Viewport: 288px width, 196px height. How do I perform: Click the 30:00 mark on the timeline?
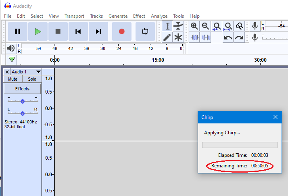(x=260, y=60)
